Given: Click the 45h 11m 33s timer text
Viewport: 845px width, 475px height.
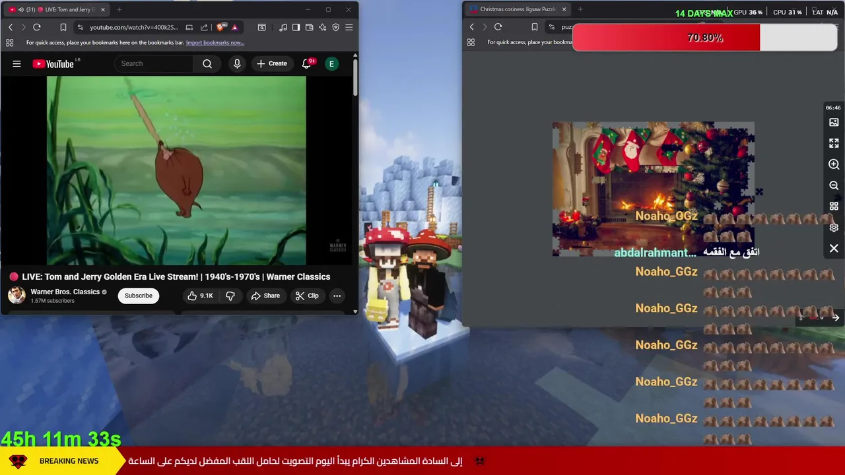Looking at the screenshot, I should pyautogui.click(x=61, y=439).
